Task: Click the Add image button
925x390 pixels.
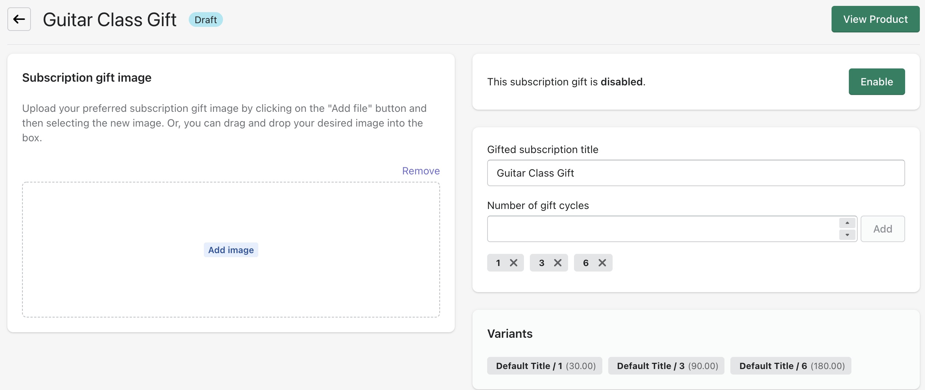Action: (x=231, y=250)
